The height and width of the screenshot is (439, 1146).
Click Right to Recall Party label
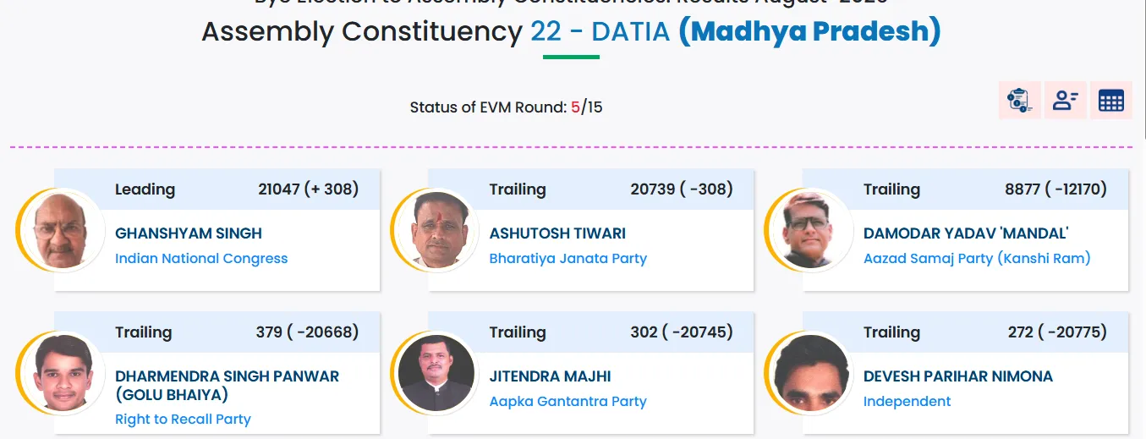[183, 420]
